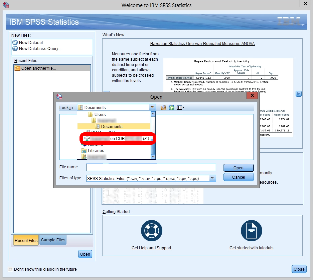
Task: Click the Get Help and Support lifebuoy icon
Action: pos(152,231)
